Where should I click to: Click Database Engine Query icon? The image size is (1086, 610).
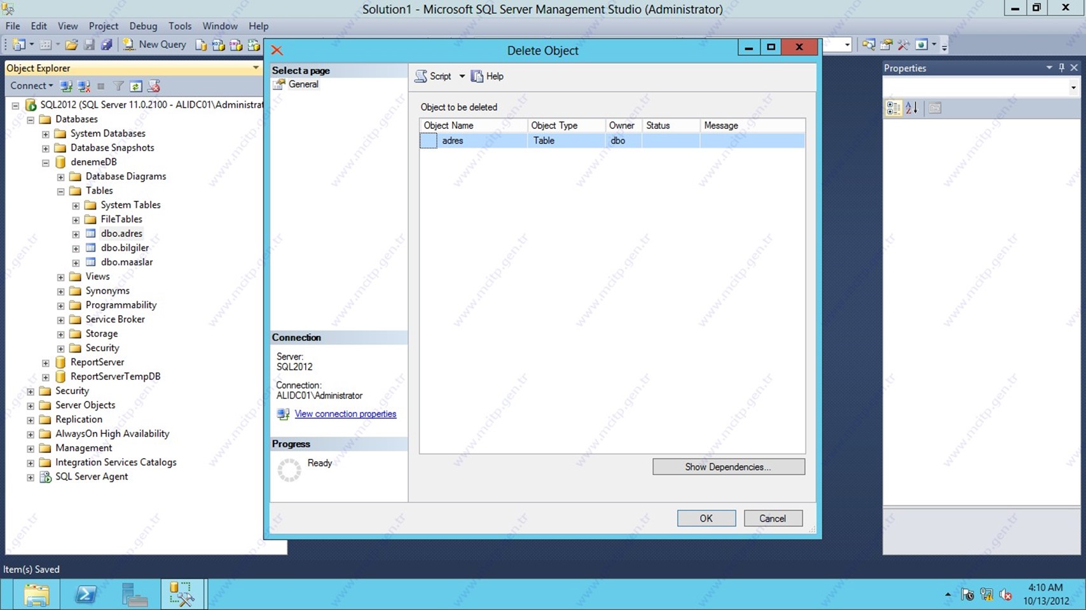pyautogui.click(x=201, y=45)
